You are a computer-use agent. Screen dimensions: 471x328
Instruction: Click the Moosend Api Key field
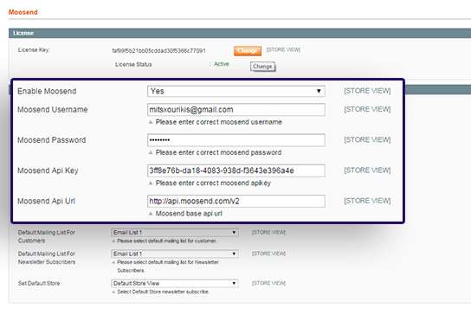236,170
